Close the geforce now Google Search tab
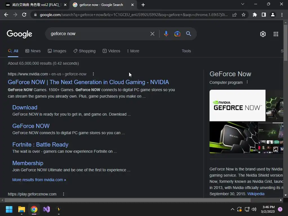288x216 pixels. pos(132,5)
